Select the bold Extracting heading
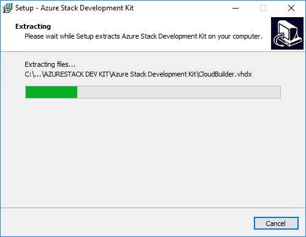 pos(33,26)
